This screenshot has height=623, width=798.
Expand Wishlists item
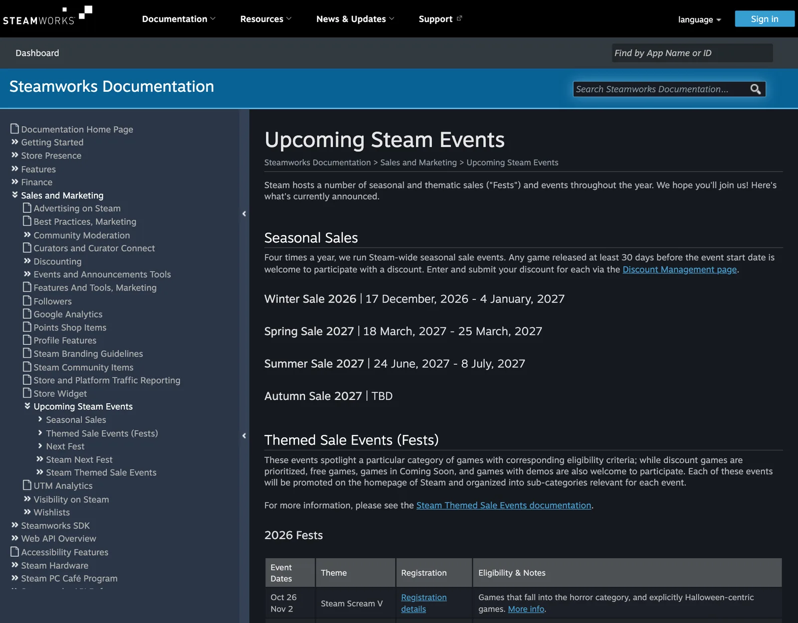click(47, 512)
